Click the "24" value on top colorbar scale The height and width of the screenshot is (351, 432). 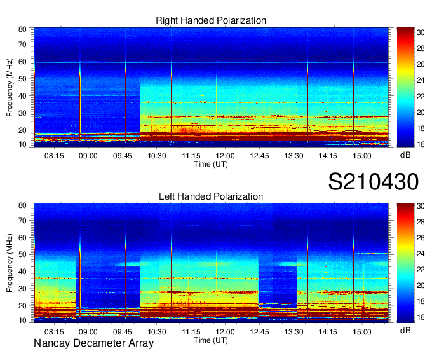[x=421, y=80]
